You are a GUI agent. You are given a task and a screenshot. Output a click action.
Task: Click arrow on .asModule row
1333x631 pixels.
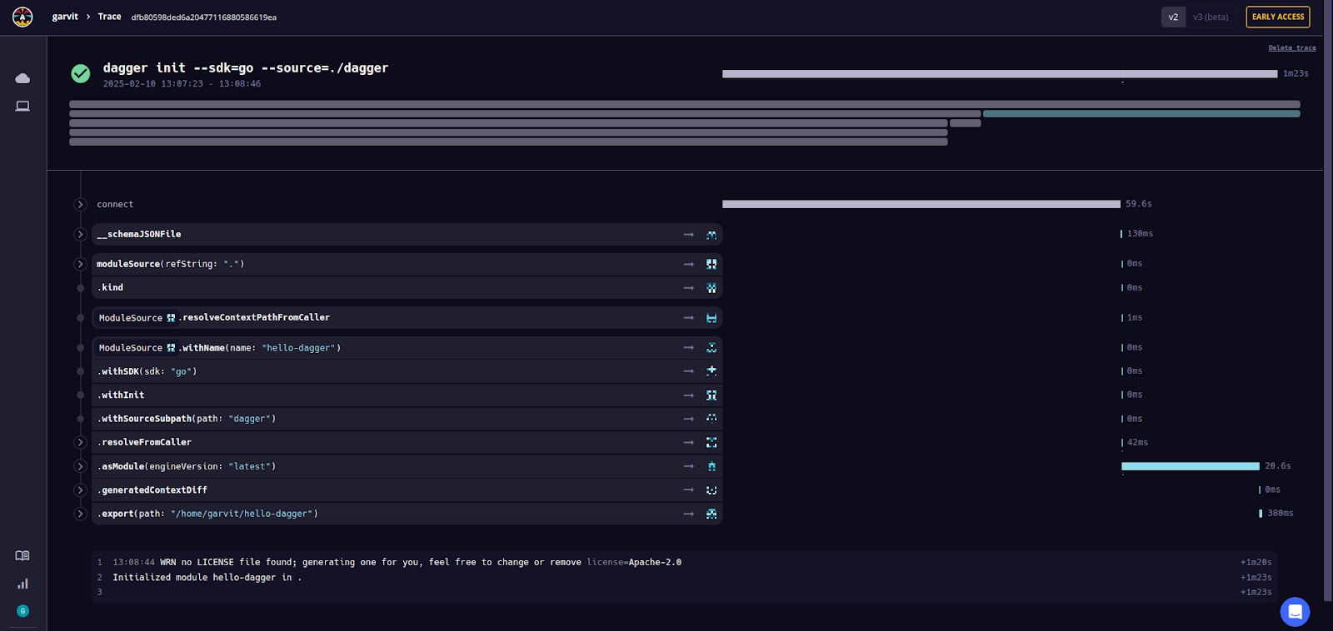click(x=689, y=466)
